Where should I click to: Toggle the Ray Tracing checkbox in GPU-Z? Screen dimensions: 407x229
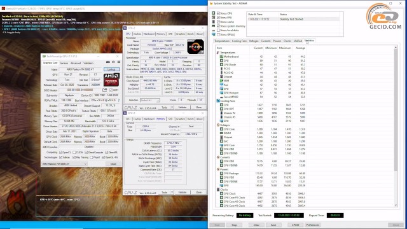(x=74, y=157)
